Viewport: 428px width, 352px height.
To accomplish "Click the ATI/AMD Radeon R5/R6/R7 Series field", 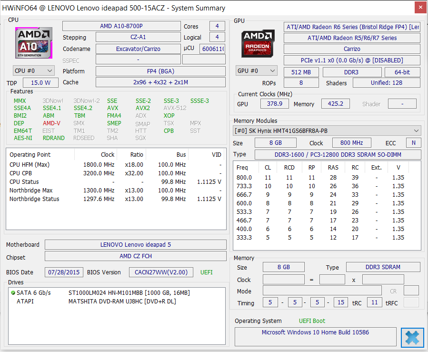I will click(x=352, y=38).
